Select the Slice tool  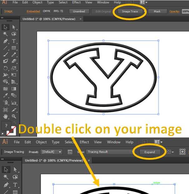tap(14, 110)
